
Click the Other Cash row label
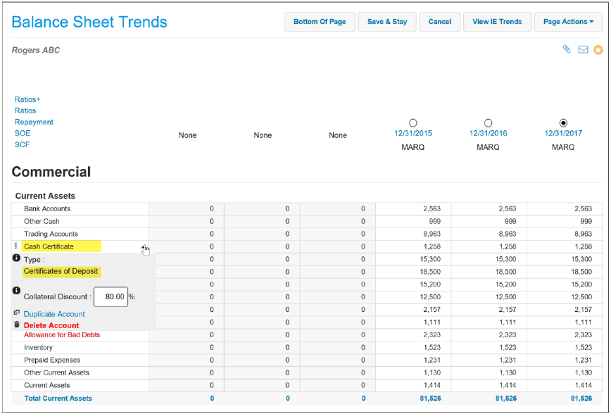42,221
